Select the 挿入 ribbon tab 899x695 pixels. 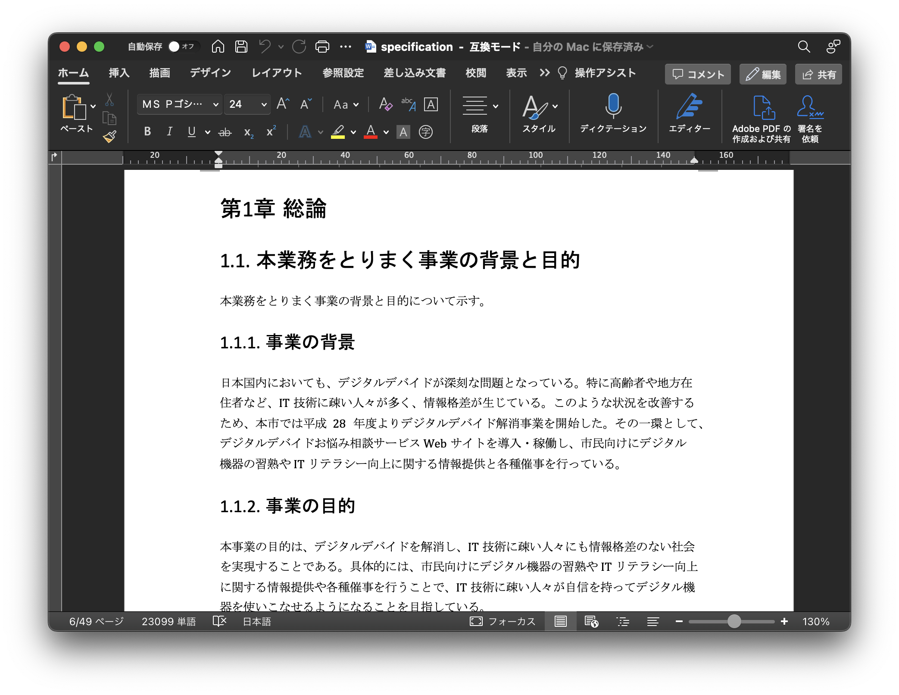click(118, 73)
